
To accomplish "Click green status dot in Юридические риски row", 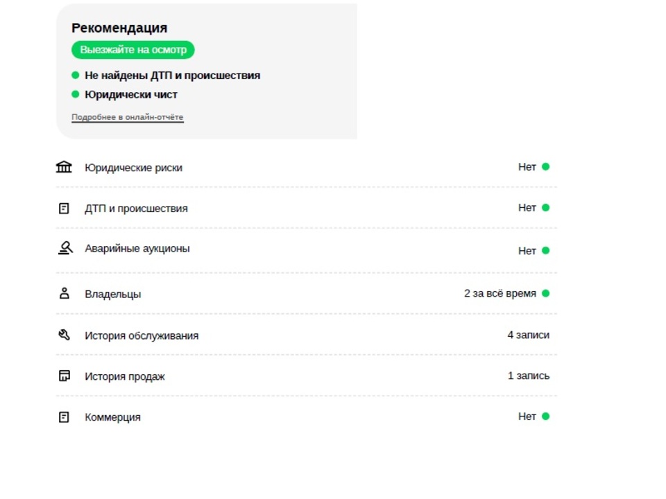I will [546, 167].
